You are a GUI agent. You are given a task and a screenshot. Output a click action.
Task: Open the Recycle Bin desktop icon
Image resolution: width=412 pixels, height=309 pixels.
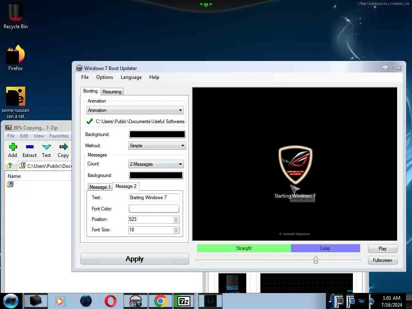tap(16, 16)
